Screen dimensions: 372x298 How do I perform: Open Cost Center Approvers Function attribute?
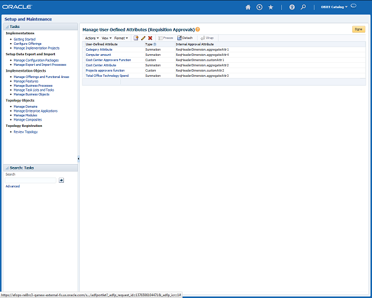(108, 60)
